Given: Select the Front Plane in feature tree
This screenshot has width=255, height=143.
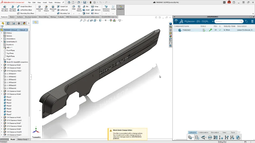Looking at the screenshot, I should tap(11, 51).
